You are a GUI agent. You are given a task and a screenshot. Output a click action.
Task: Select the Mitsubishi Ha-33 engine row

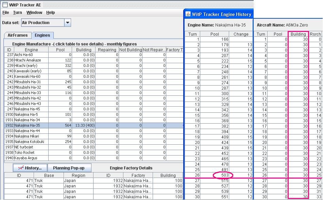pos(94,93)
